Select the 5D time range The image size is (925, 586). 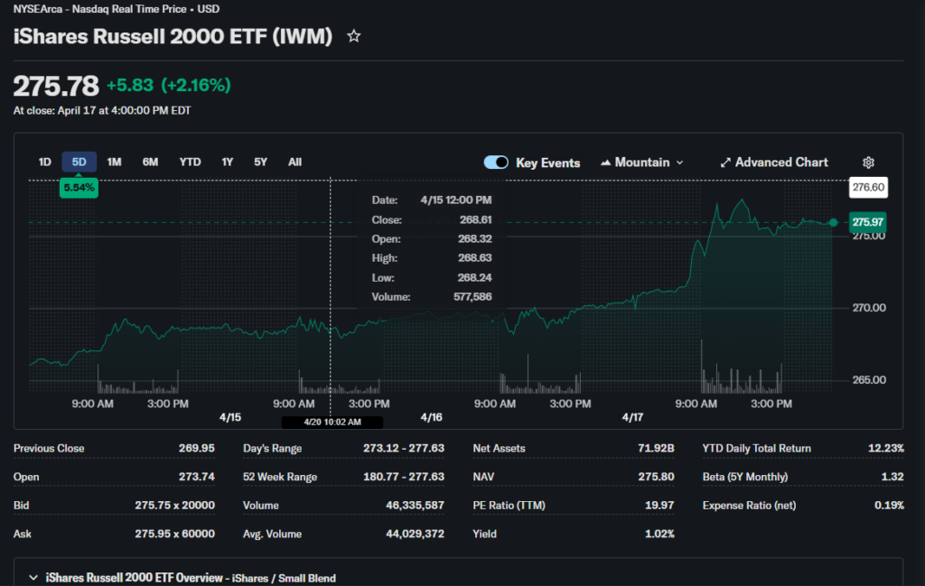[x=79, y=163]
